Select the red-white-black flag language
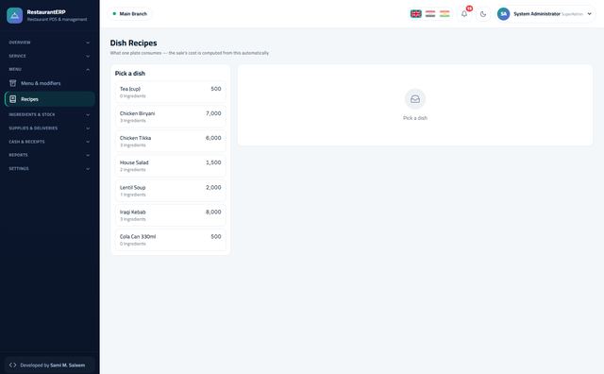The image size is (604, 374). 430,14
